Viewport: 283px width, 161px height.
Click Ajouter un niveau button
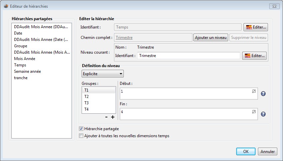(211, 38)
